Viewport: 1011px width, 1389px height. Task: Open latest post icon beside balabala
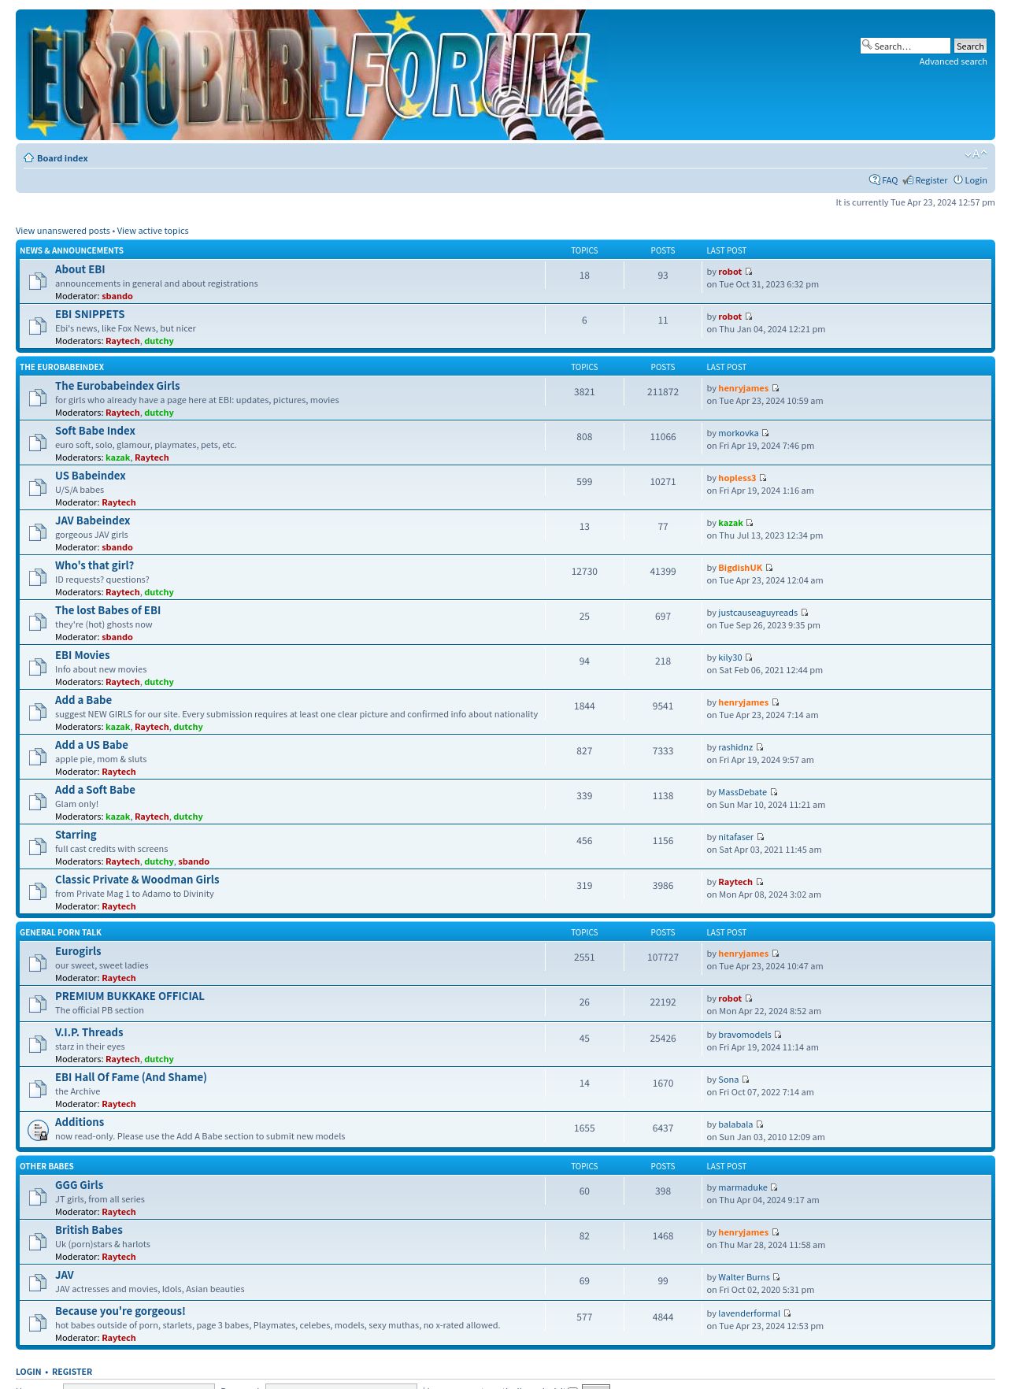760,1124
